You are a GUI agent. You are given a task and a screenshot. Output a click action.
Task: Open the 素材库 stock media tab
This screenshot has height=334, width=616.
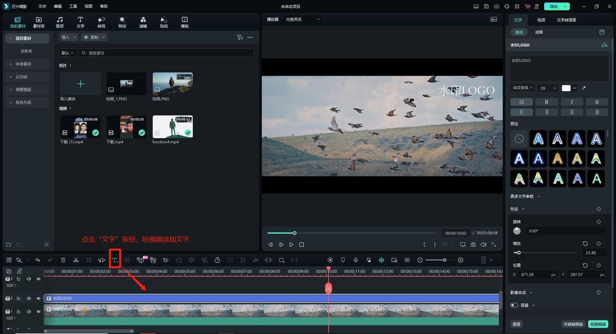[39, 22]
